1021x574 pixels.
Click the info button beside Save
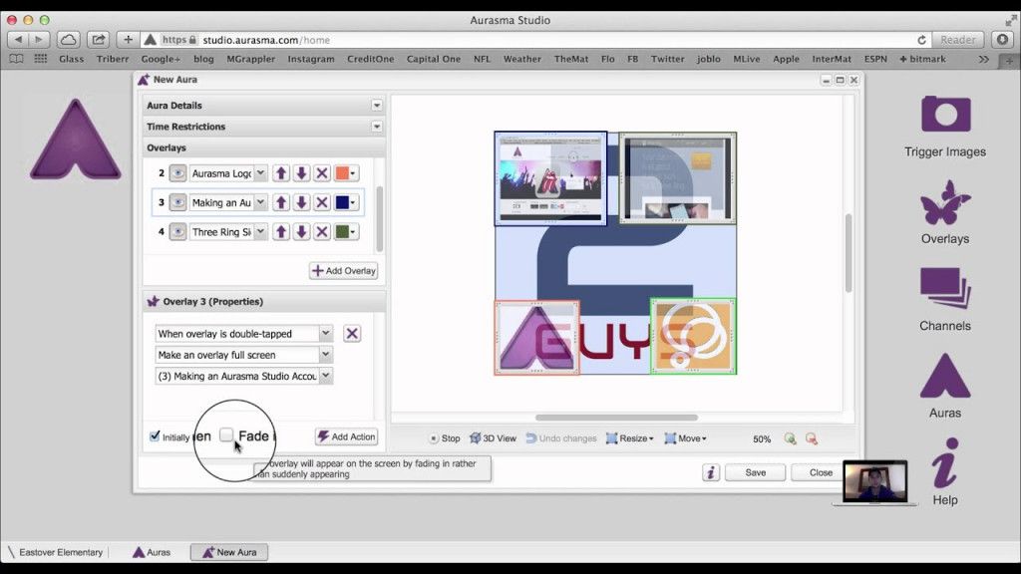(711, 472)
